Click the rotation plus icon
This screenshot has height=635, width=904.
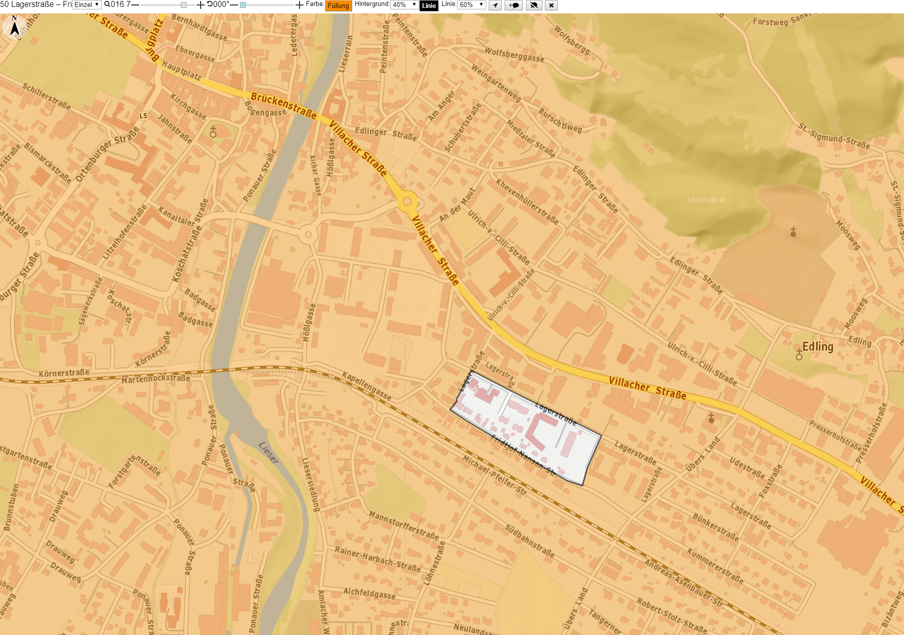tap(300, 5)
